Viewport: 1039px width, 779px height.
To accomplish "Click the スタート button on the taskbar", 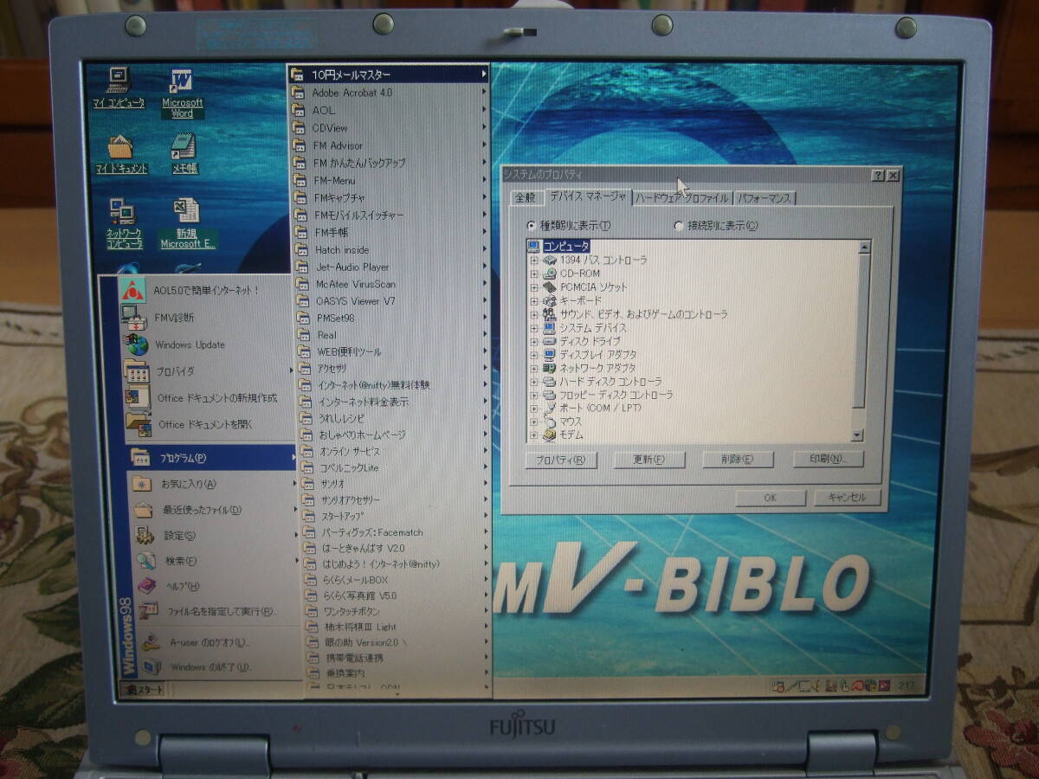I will [x=143, y=690].
